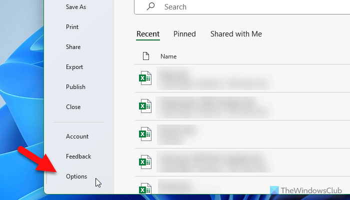Screen dimensions: 350x200
Task: Open the fourth Excel file icon in list
Action: [x=145, y=161]
